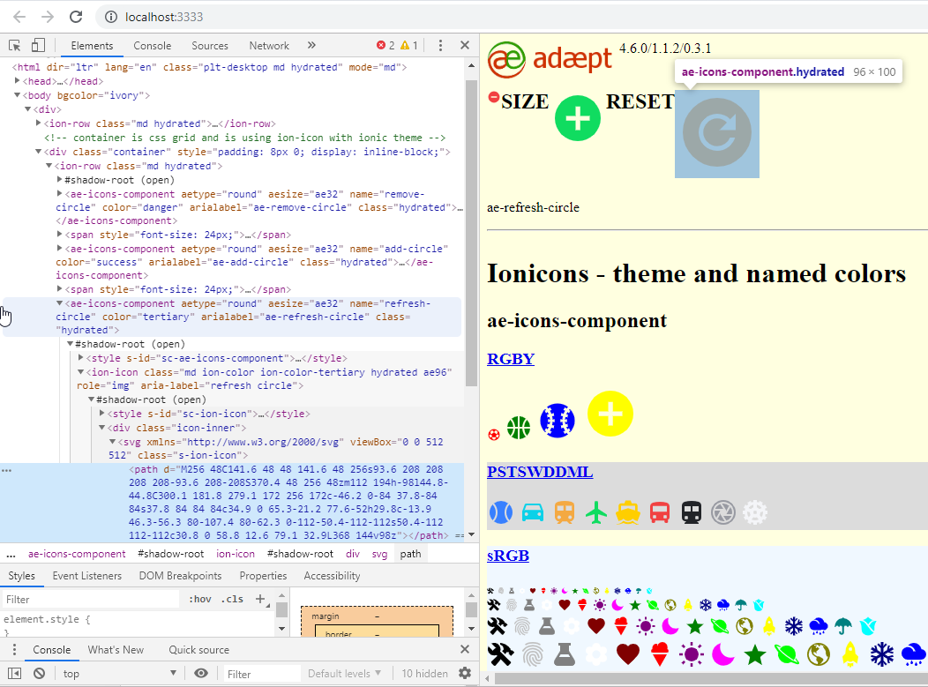This screenshot has width=928, height=687.
Task: Collapse the div class container node
Action: pos(39,152)
